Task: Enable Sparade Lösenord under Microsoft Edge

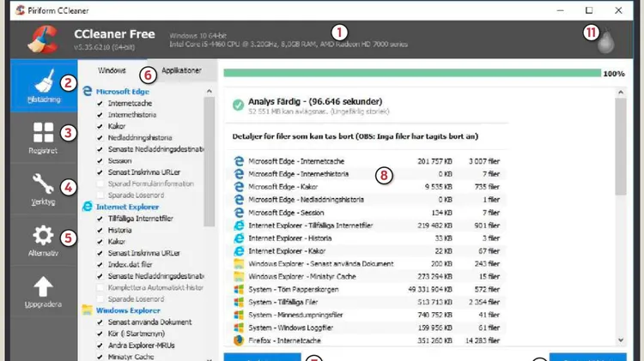Action: [100, 196]
